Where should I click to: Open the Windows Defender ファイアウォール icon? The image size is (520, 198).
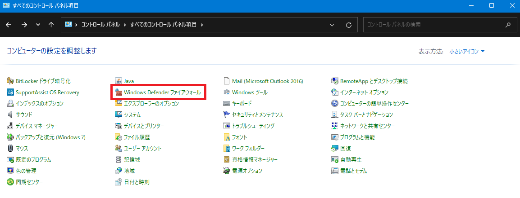pos(118,92)
